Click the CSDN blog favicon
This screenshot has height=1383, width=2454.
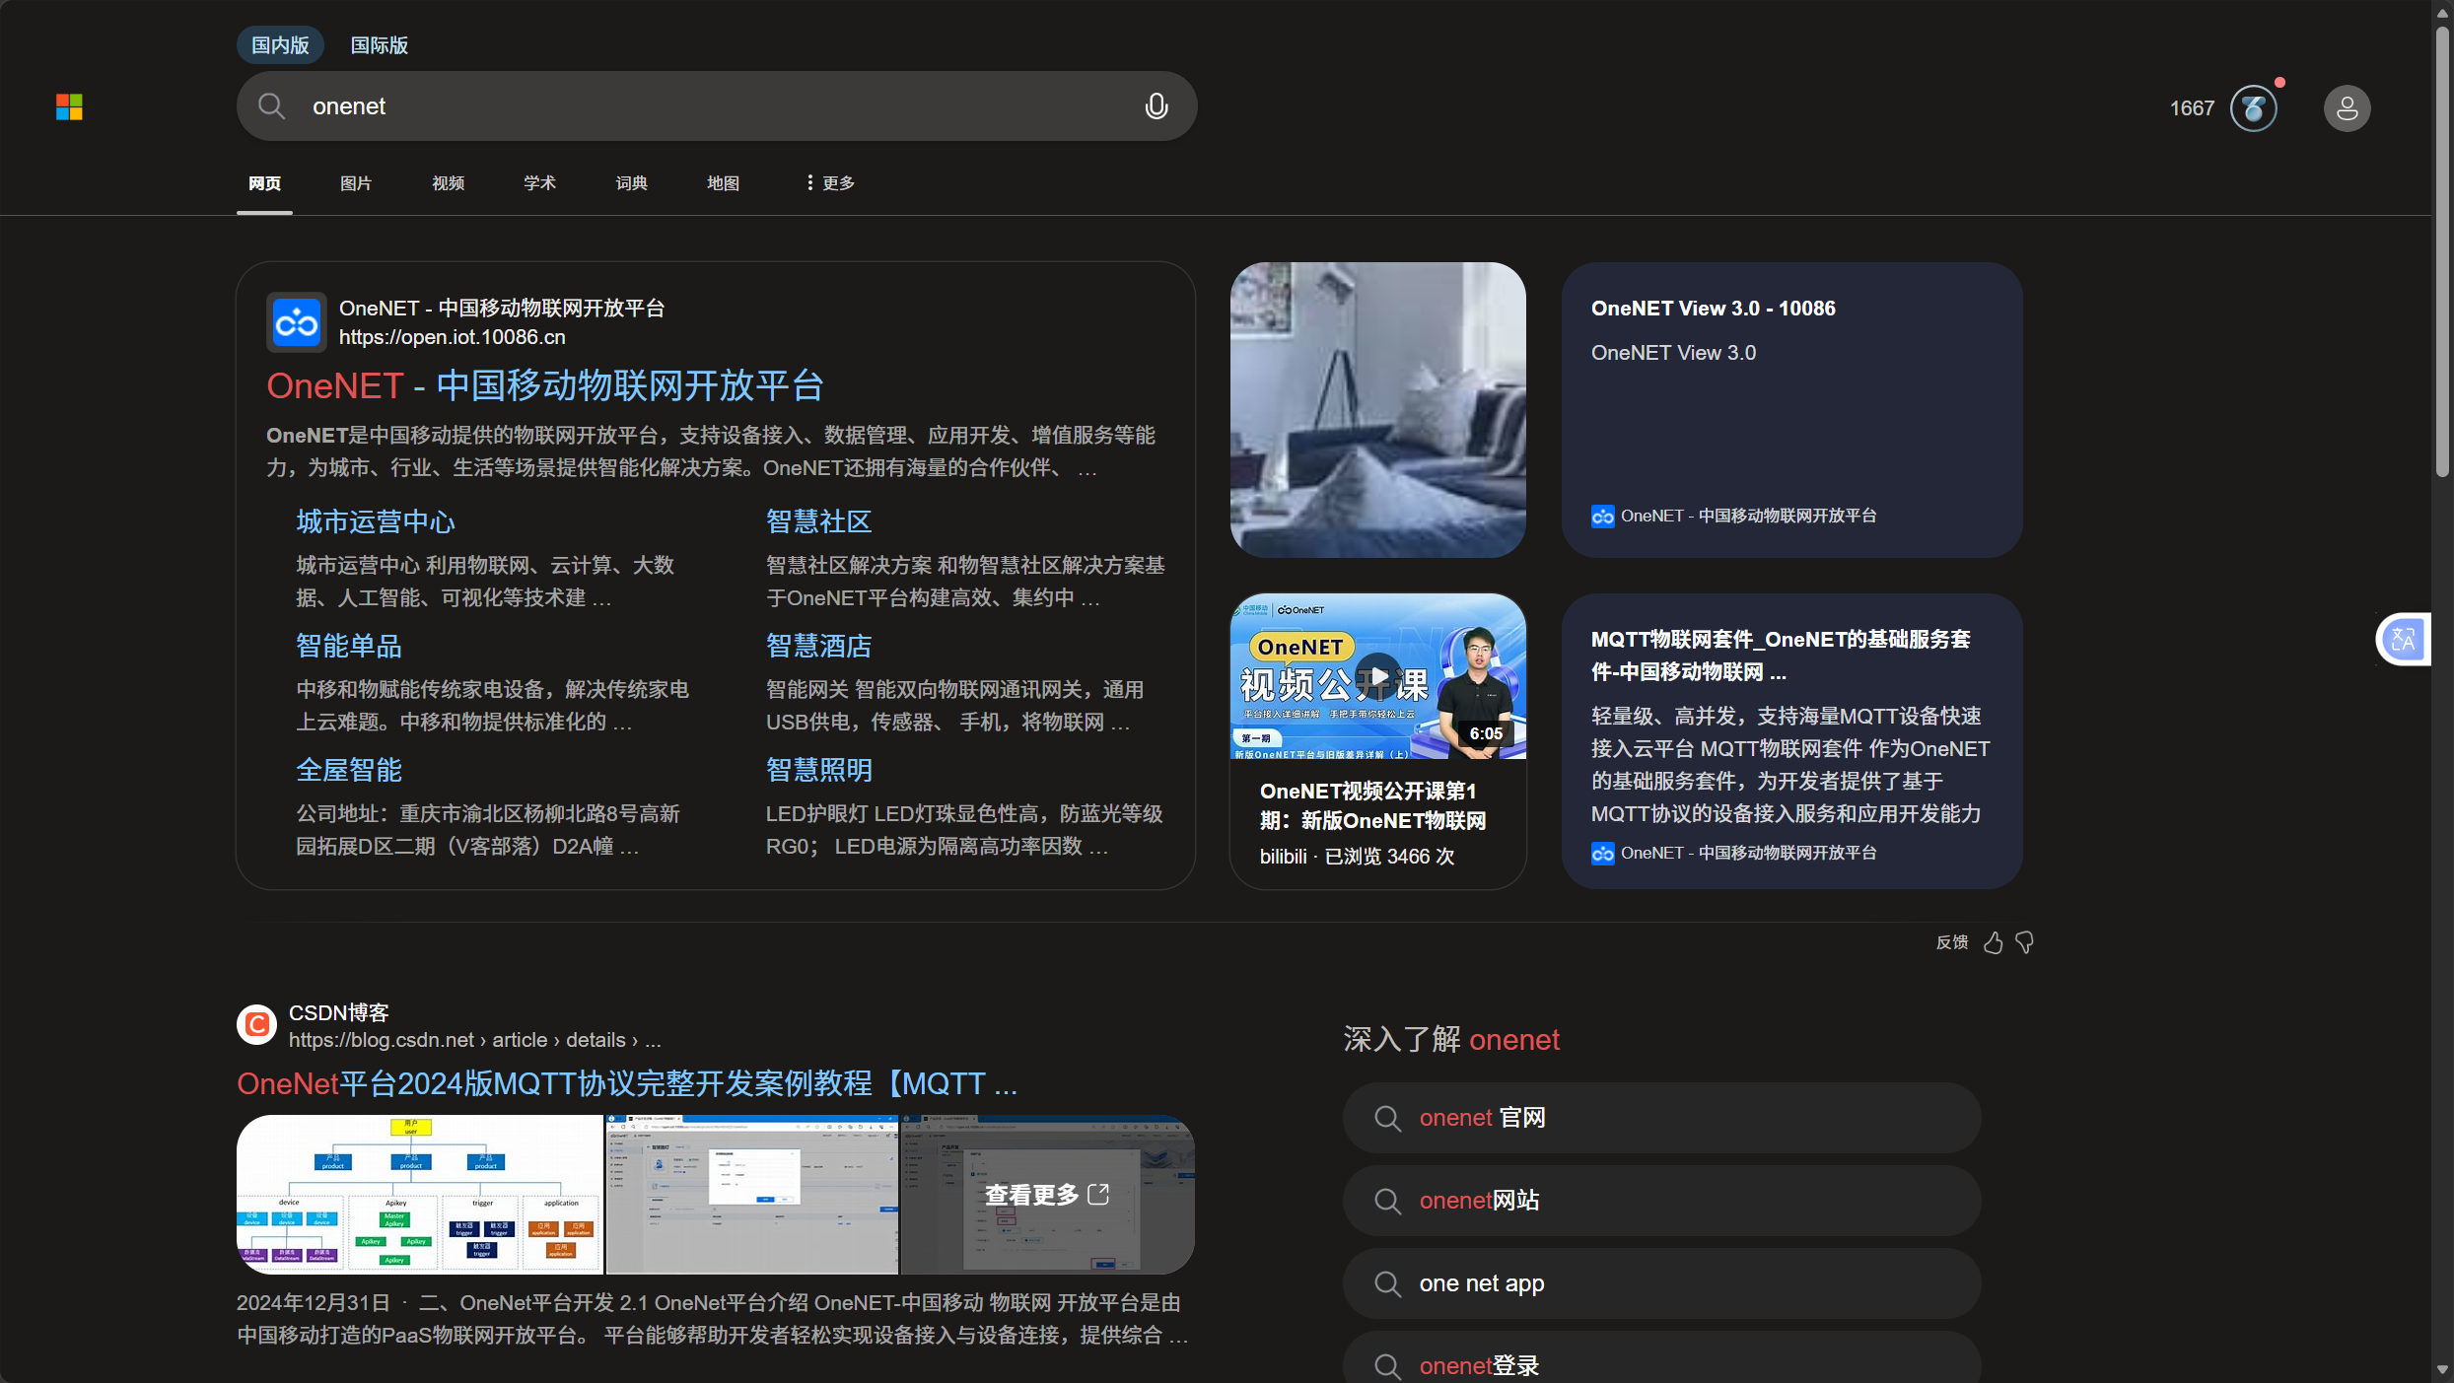(256, 1025)
